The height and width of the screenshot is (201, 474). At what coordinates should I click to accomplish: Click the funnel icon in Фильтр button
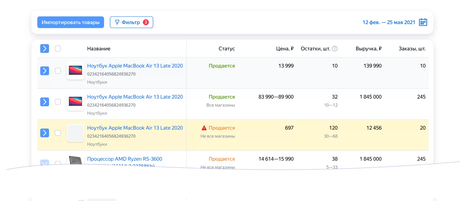(x=117, y=22)
